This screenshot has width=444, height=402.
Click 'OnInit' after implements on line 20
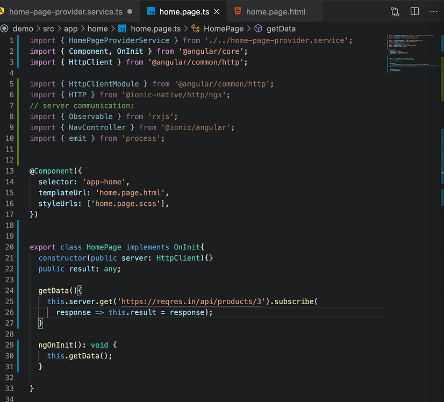[x=187, y=247]
